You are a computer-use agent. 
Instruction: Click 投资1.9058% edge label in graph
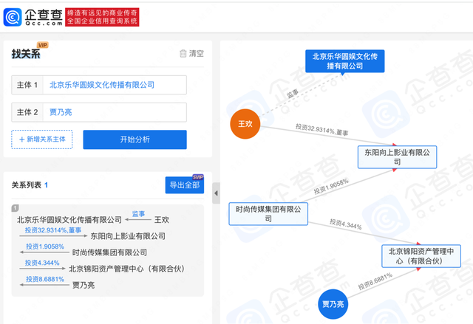[331, 187]
